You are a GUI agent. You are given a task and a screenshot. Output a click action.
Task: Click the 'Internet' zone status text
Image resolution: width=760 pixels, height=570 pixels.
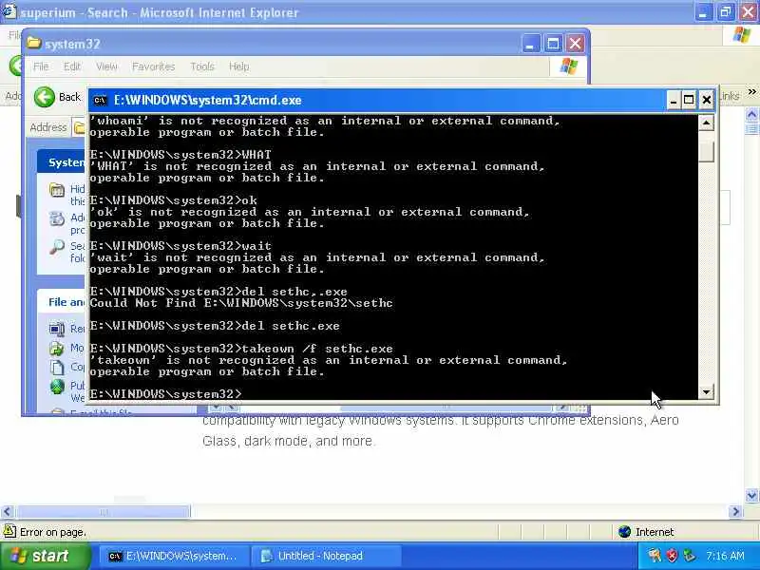(x=655, y=532)
